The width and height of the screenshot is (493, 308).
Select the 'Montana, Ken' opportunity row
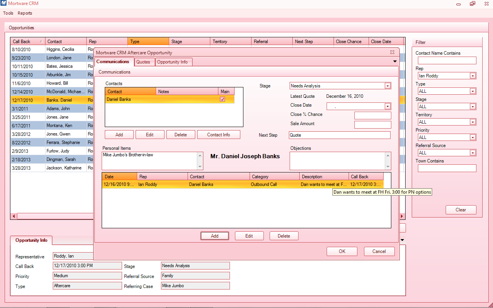click(52, 126)
